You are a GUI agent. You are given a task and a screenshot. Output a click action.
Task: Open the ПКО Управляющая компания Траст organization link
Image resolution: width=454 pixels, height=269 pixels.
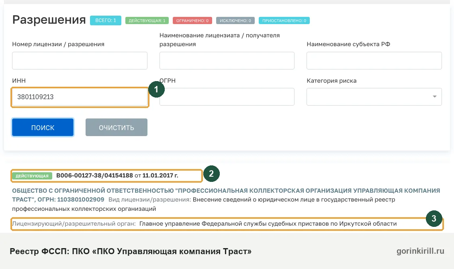coord(226,195)
